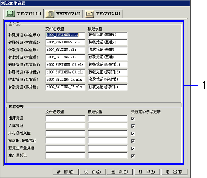Click the 付款凭证(多货币) file name field
The height and width of the screenshot is (178, 207).
coord(65,87)
